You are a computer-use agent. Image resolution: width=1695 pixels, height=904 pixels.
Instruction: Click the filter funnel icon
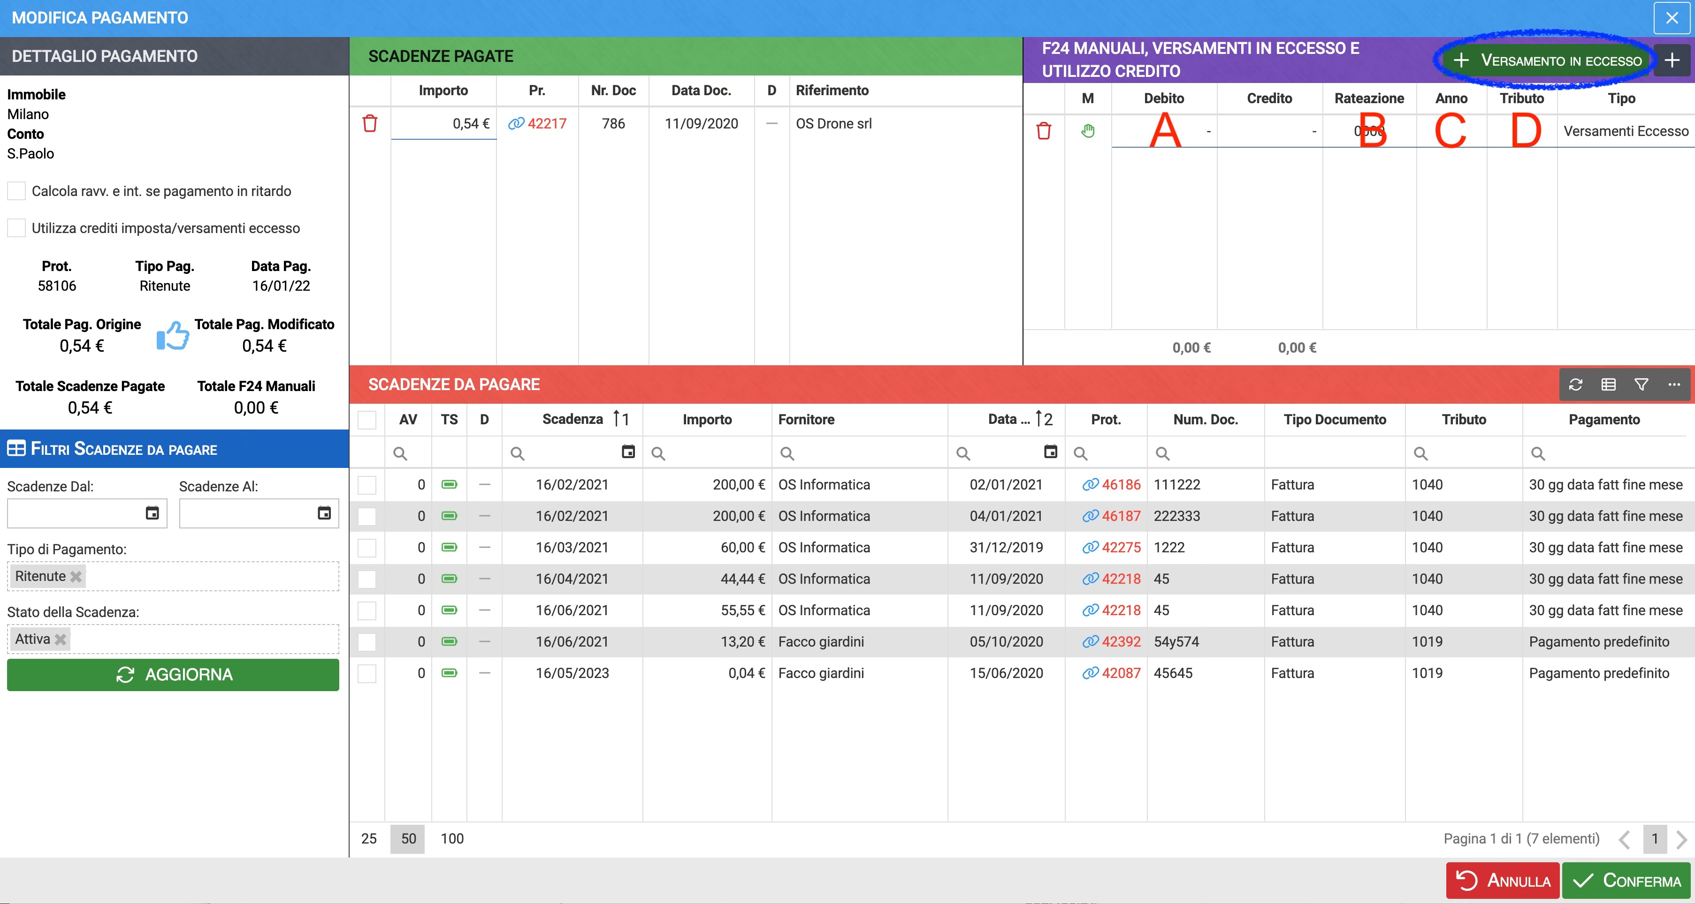pyautogui.click(x=1641, y=384)
